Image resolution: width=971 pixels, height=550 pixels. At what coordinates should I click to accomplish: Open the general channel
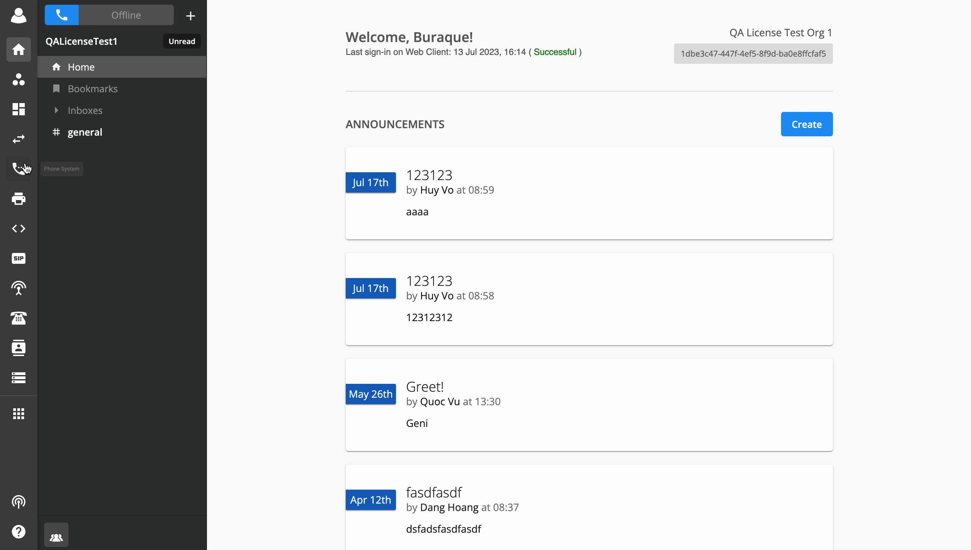[x=122, y=132]
